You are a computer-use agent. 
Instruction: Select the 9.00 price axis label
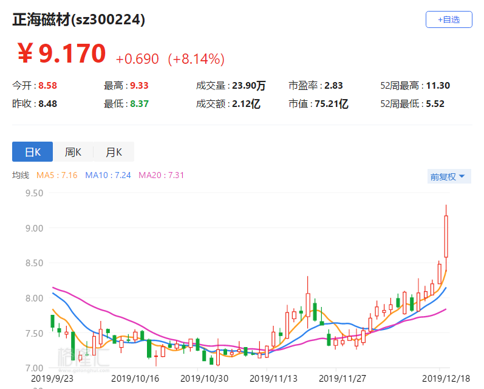coord(34,229)
